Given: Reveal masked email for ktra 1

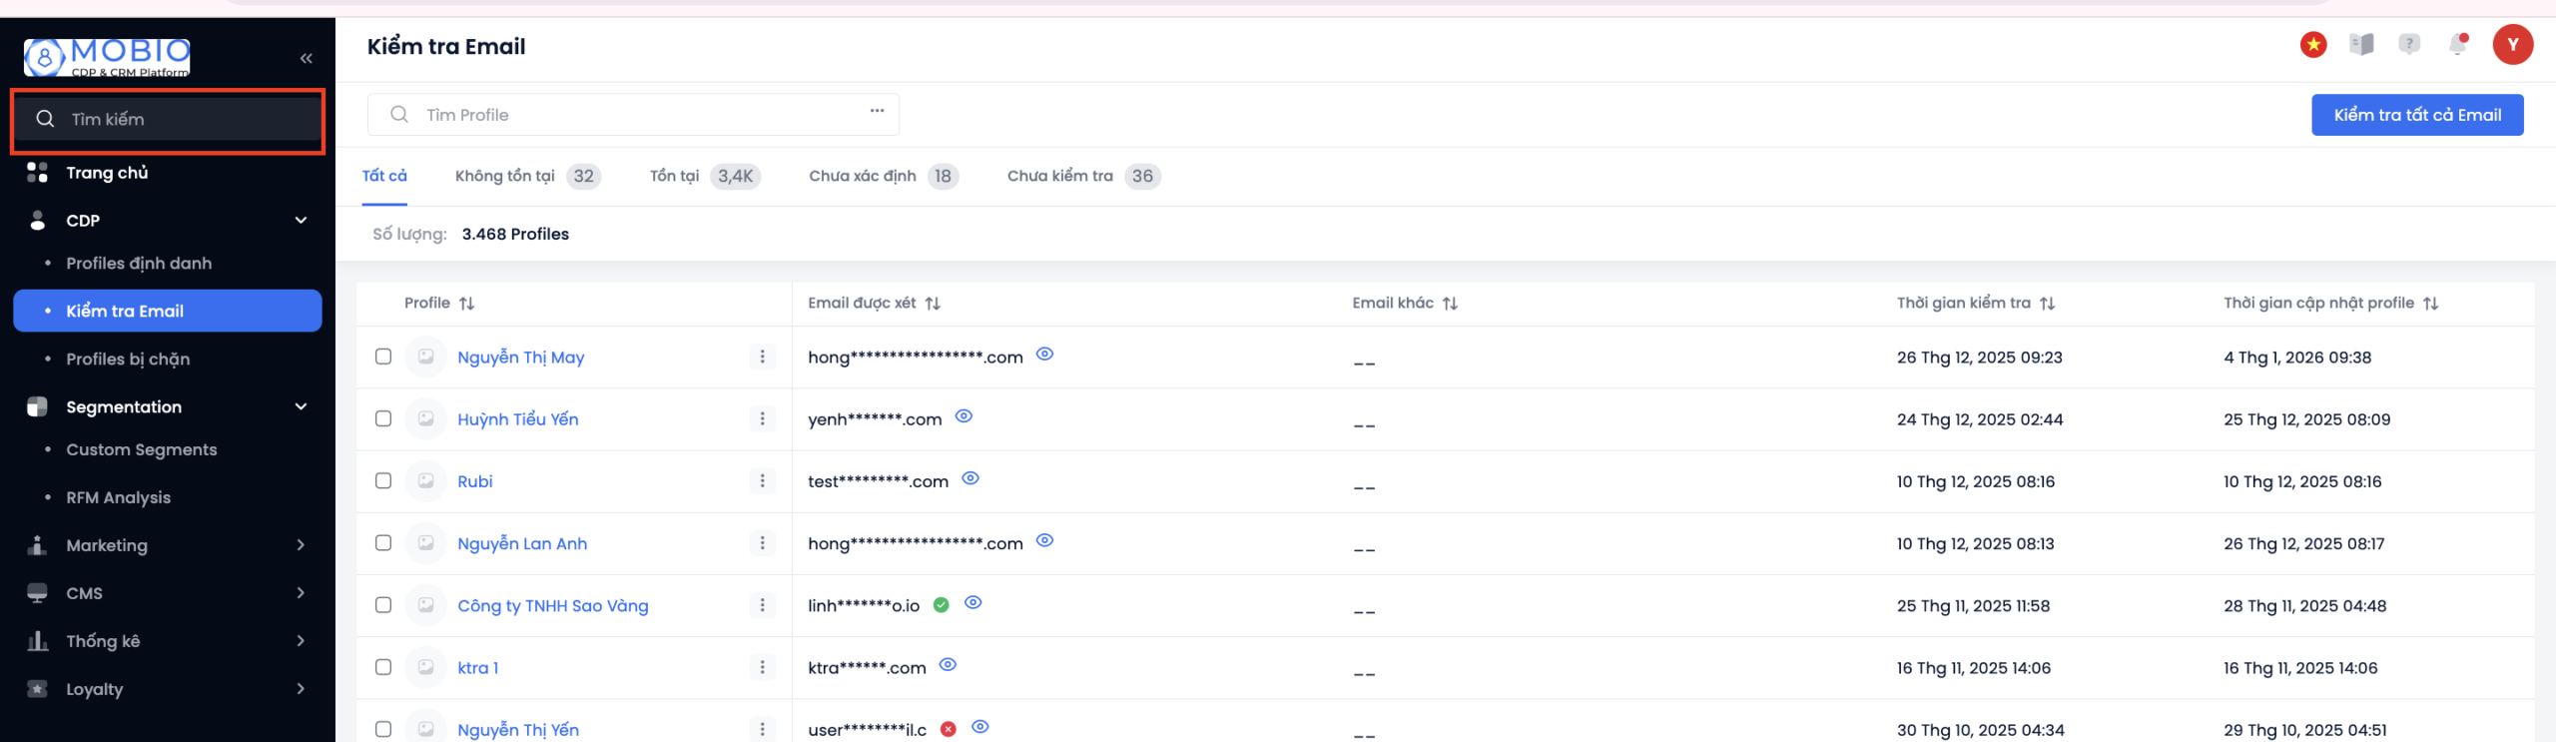Looking at the screenshot, I should [x=948, y=665].
